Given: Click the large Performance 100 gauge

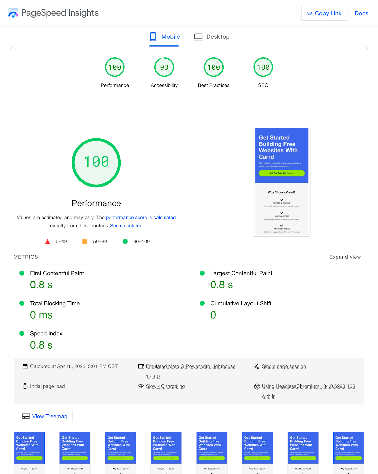Looking at the screenshot, I should click(x=96, y=163).
